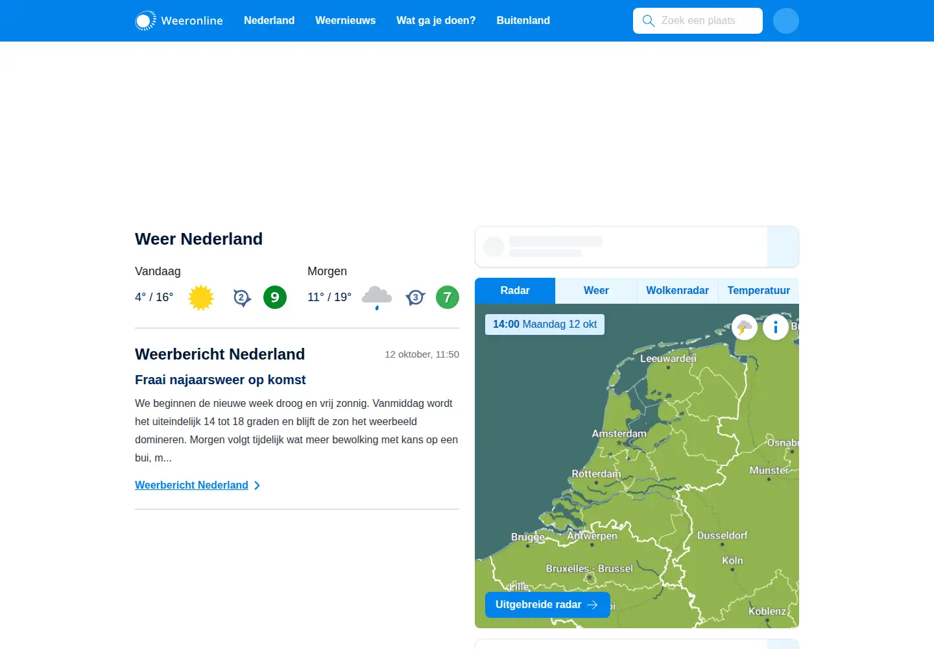Click tomorrow's rain cloud icon
The height and width of the screenshot is (649, 934).
point(377,297)
